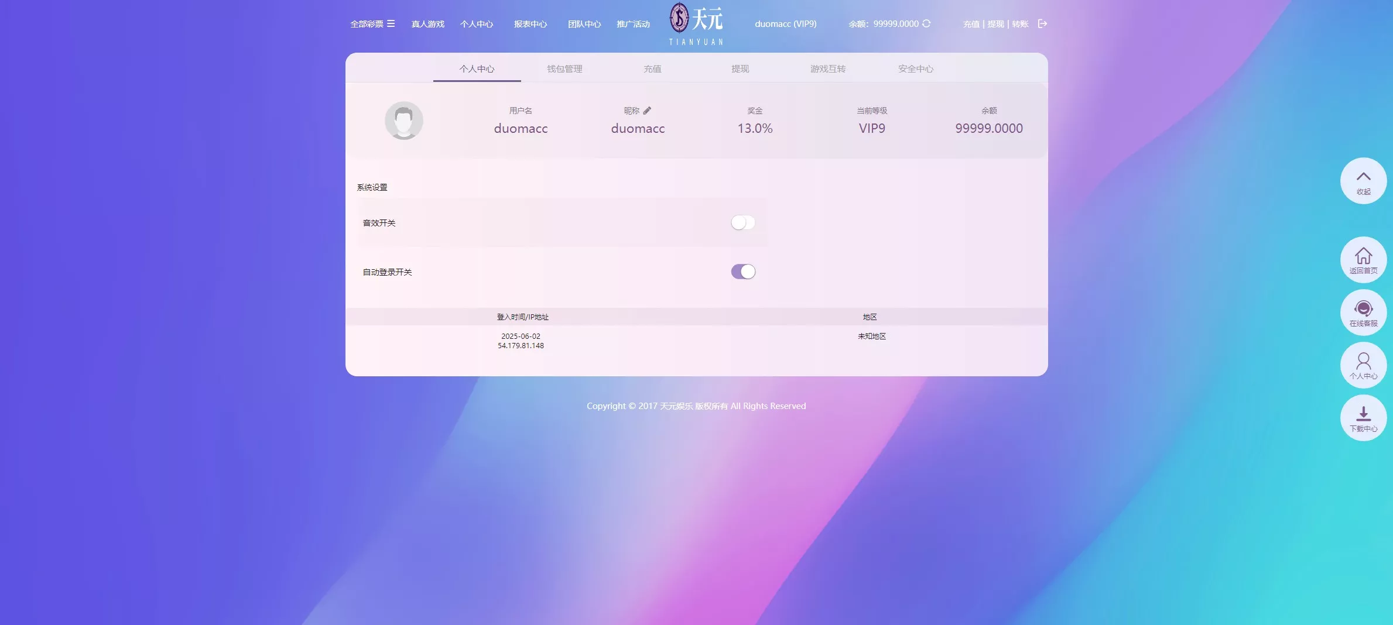The height and width of the screenshot is (625, 1393).
Task: Refresh the balance with the reload icon
Action: (926, 24)
